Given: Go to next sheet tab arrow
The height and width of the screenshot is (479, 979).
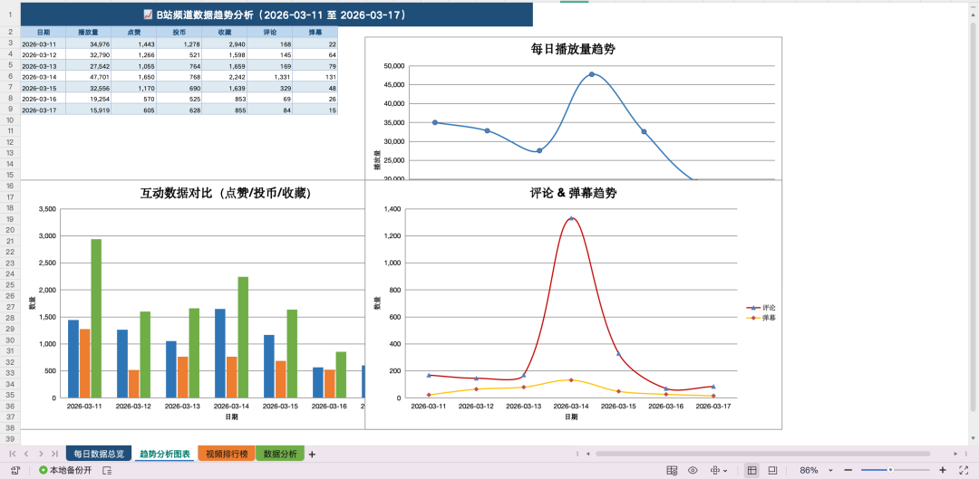Looking at the screenshot, I should tap(41, 454).
